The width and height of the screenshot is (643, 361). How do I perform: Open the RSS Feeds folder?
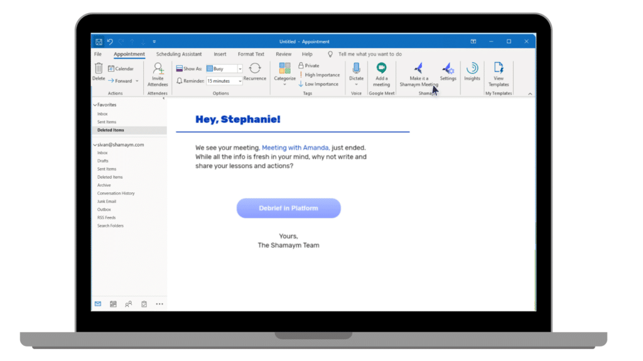click(x=107, y=217)
